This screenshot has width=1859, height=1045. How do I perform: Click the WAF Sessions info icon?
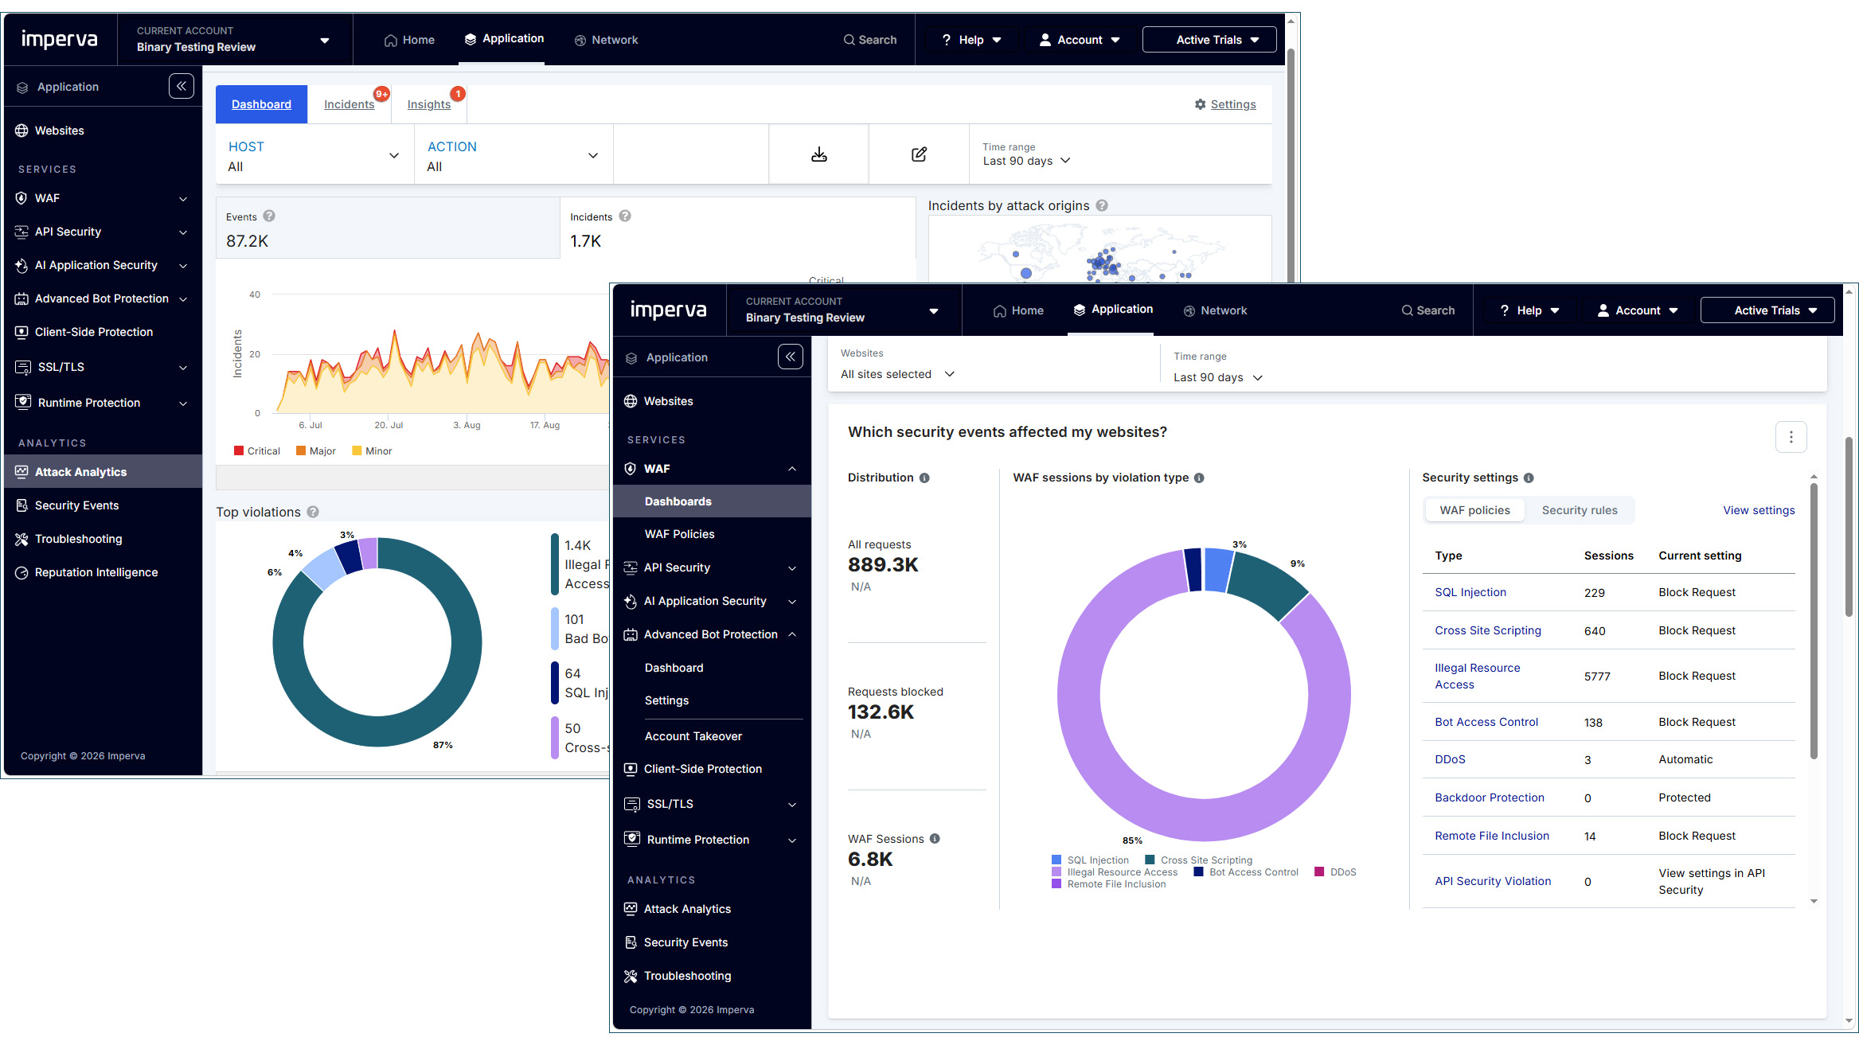pos(935,838)
